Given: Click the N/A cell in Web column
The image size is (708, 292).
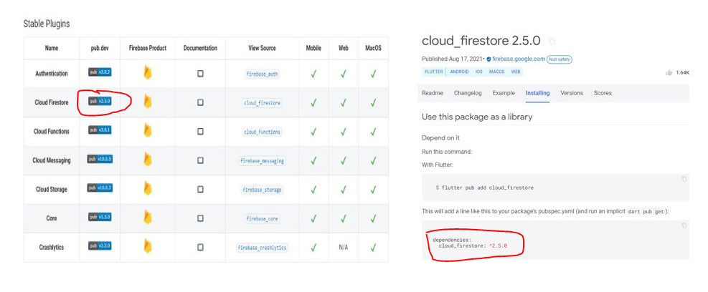Looking at the screenshot, I should point(343,248).
